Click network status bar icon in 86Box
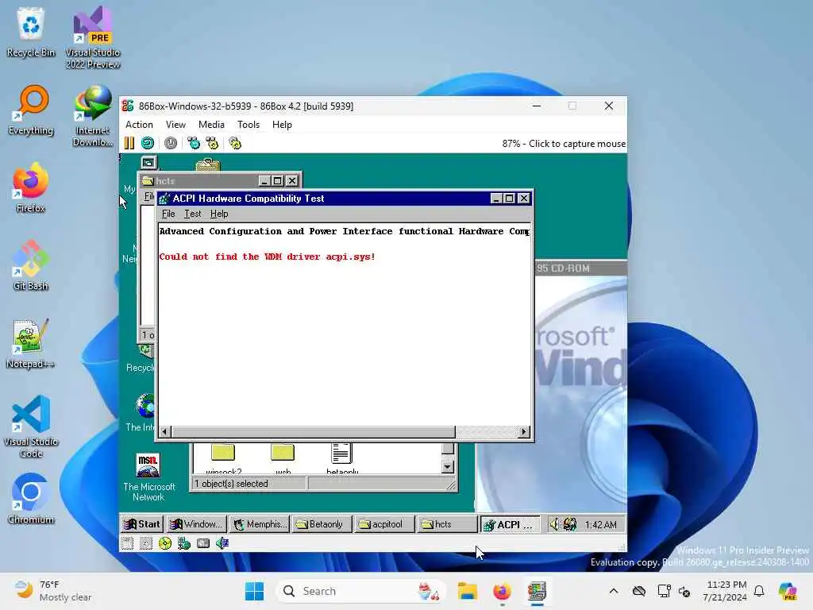Viewport: 813px width, 610px height. pyautogui.click(x=184, y=543)
